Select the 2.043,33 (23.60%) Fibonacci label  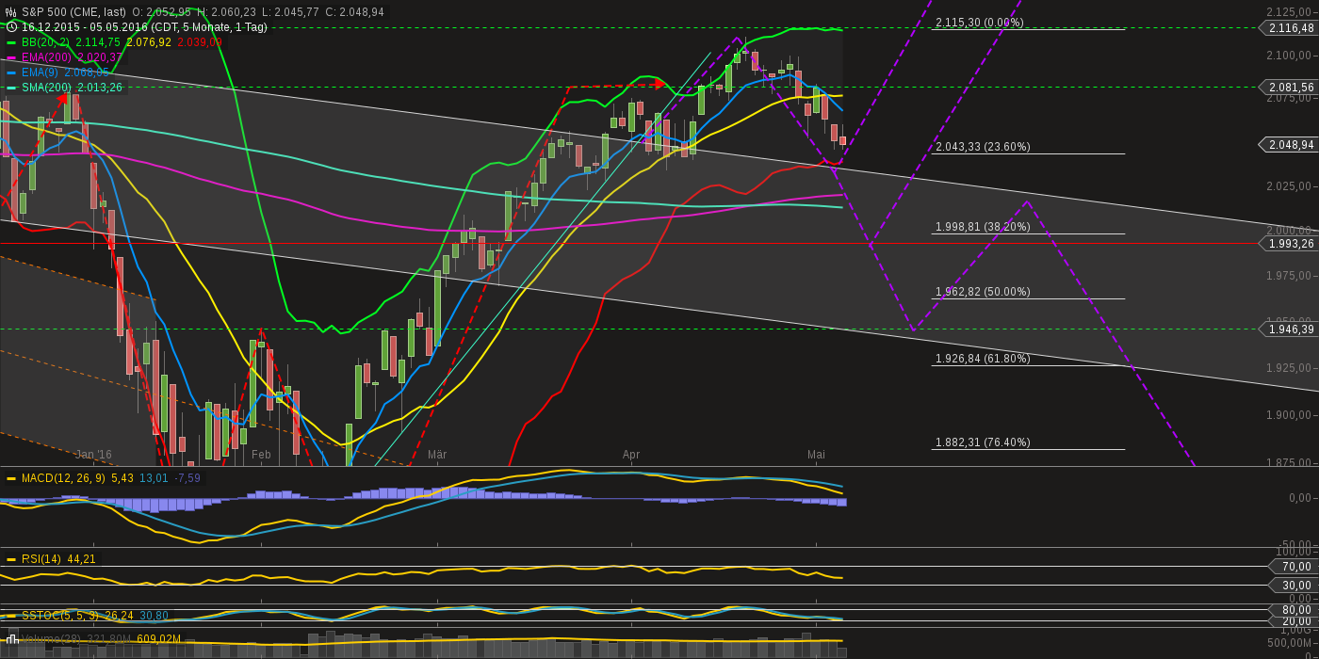pos(983,146)
